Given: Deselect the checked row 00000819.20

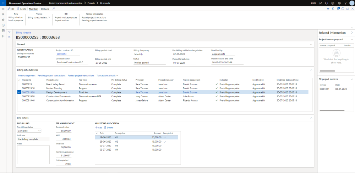Looking at the screenshot, I should tap(19, 92).
